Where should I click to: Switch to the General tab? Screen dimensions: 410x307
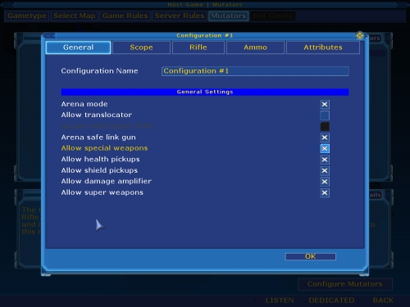tap(78, 47)
